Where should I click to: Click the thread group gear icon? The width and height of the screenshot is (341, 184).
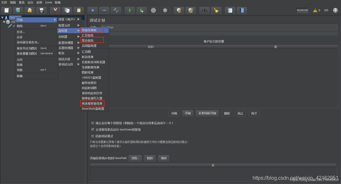pyautogui.click(x=8, y=22)
